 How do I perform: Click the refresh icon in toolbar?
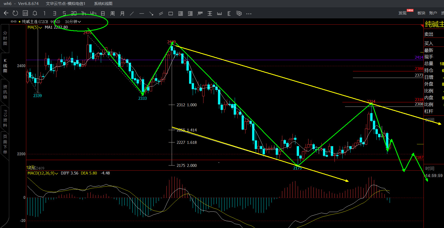(15, 13)
